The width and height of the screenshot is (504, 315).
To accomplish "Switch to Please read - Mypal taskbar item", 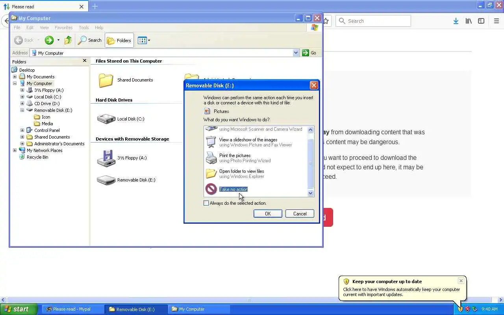I will (x=72, y=309).
